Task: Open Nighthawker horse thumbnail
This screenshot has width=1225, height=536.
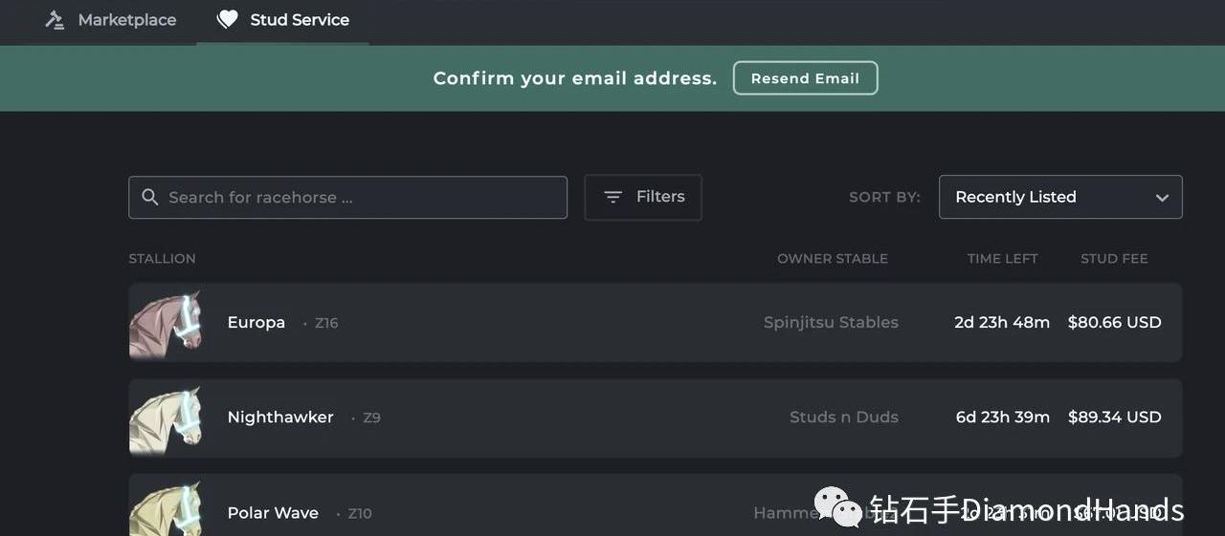Action: (x=166, y=418)
